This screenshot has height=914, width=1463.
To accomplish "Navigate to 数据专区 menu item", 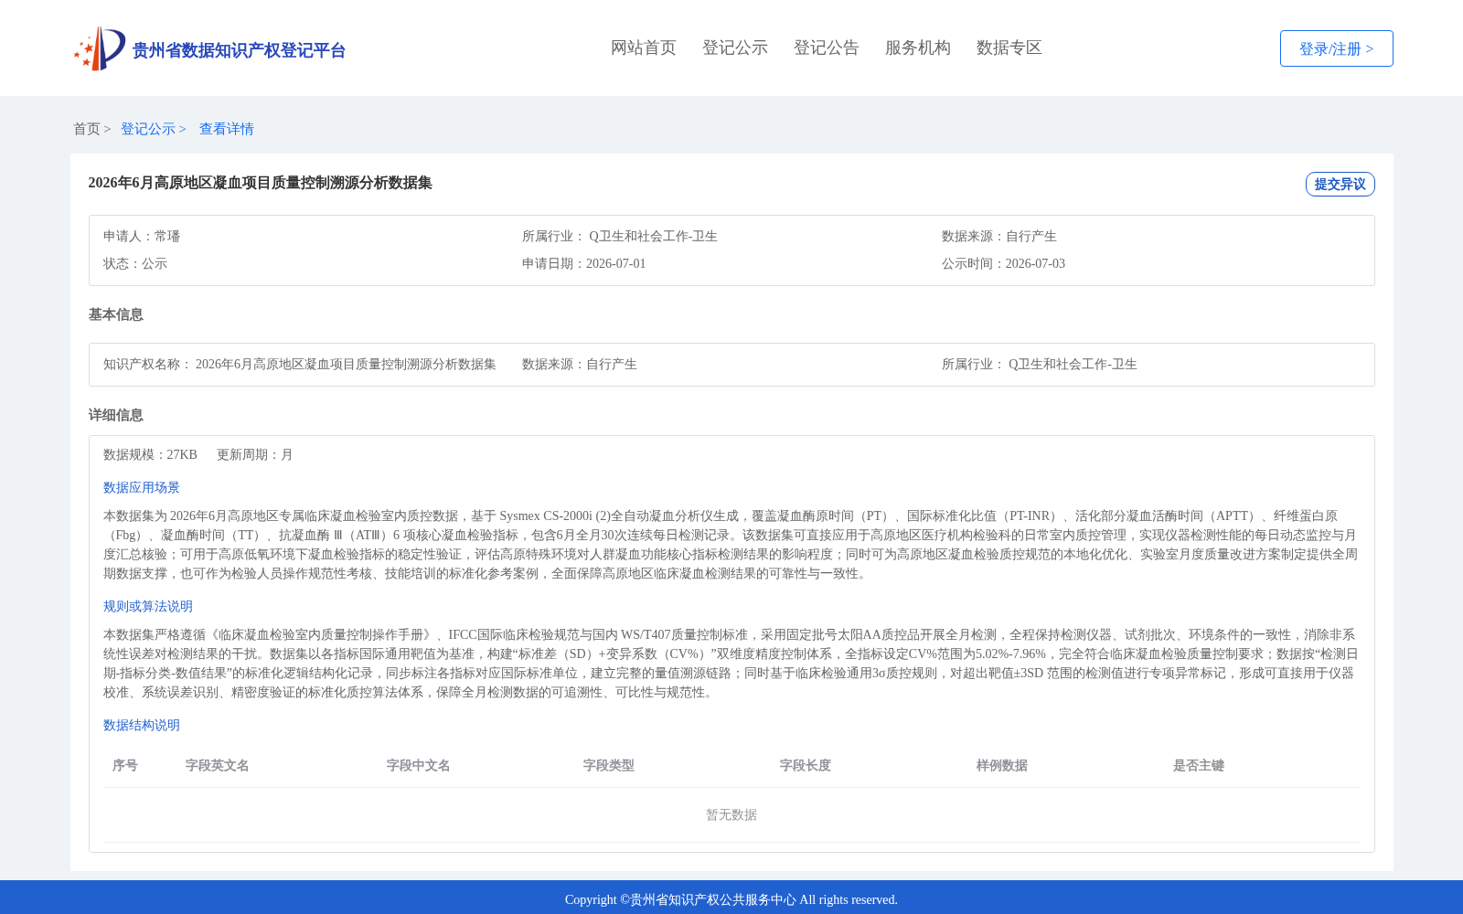I will click(x=1009, y=48).
